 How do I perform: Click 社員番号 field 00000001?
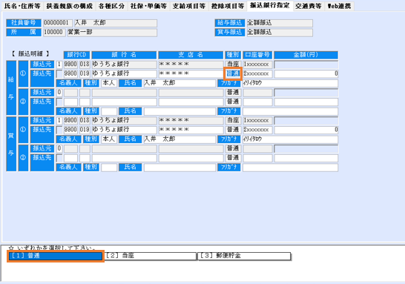click(58, 23)
